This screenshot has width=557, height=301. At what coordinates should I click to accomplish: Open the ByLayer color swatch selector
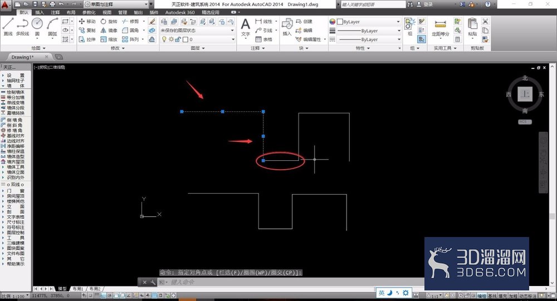pos(368,22)
